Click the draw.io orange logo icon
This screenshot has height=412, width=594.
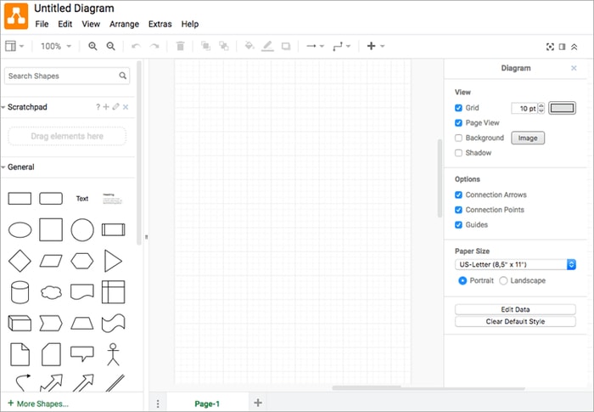[x=16, y=16]
